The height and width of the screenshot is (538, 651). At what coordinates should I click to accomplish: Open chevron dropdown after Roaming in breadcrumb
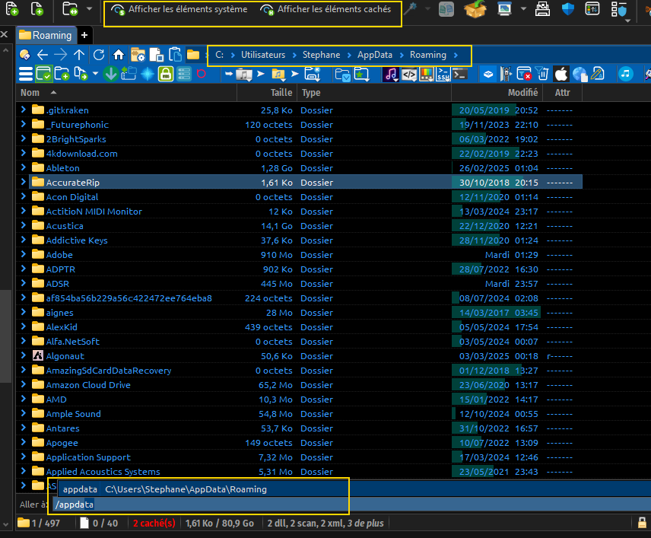456,55
